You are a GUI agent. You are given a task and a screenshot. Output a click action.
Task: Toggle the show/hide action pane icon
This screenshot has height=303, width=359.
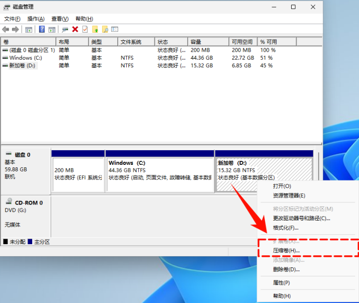(x=52, y=30)
